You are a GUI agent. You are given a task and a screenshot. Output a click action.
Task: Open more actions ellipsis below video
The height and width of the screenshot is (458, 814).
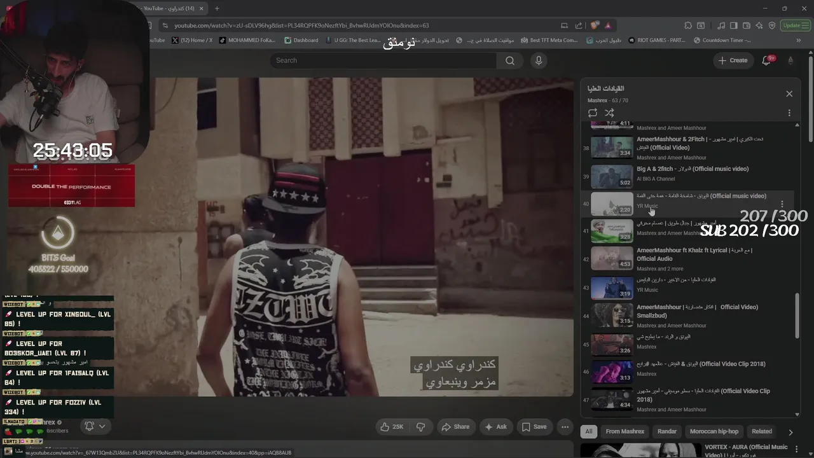pos(565,427)
